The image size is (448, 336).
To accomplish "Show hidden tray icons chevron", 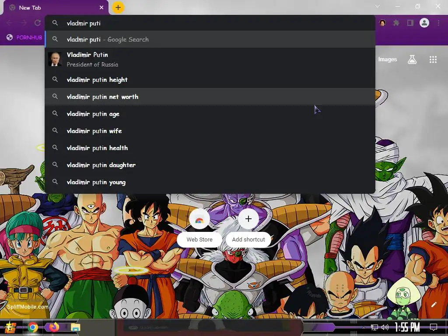I will (x=364, y=327).
